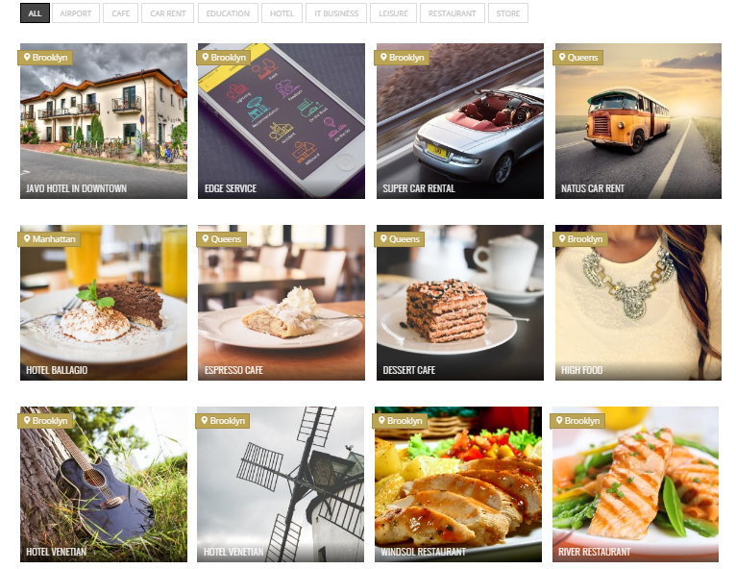Open the River Restaurant title link
Screen dimensions: 736x569
[594, 552]
